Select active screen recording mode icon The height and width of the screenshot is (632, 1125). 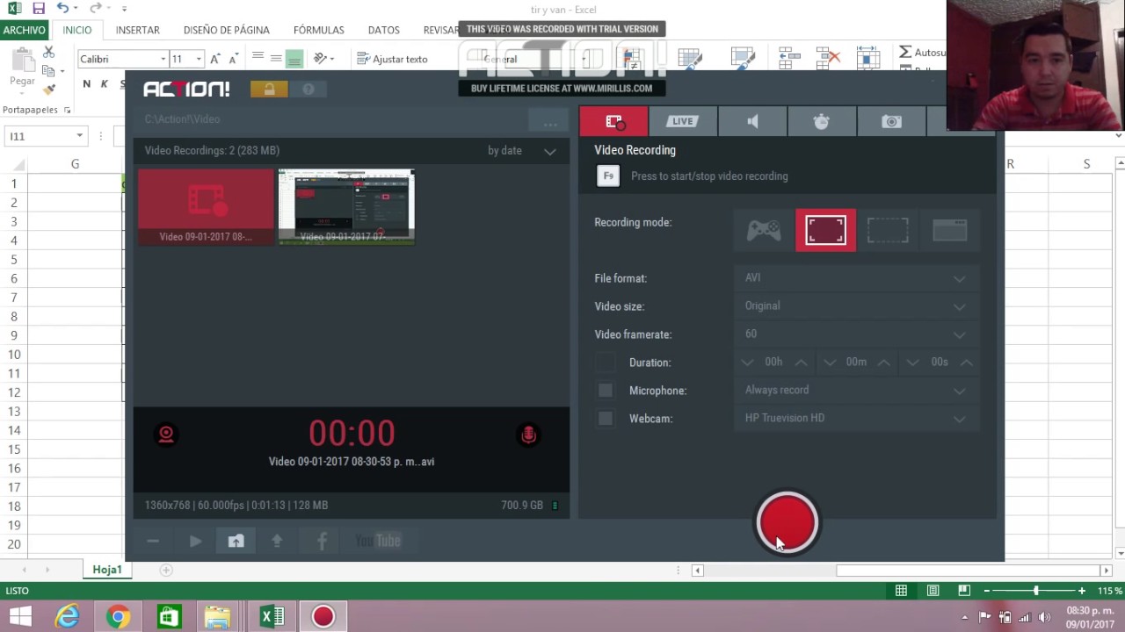825,230
